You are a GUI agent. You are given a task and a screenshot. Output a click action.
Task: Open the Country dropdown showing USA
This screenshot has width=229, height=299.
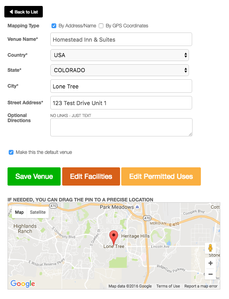[x=120, y=55]
